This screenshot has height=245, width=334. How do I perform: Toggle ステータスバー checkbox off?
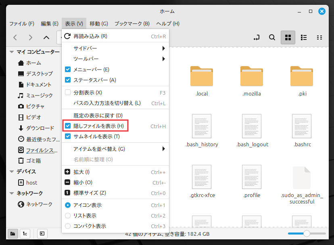pyautogui.click(x=68, y=80)
